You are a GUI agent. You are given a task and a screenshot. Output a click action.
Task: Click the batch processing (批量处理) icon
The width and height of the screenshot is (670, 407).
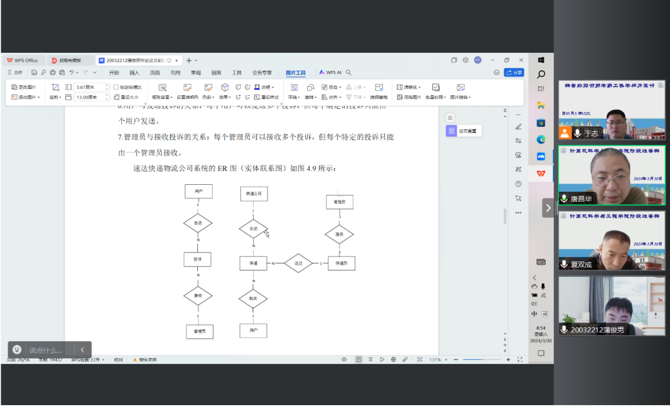tap(435, 88)
